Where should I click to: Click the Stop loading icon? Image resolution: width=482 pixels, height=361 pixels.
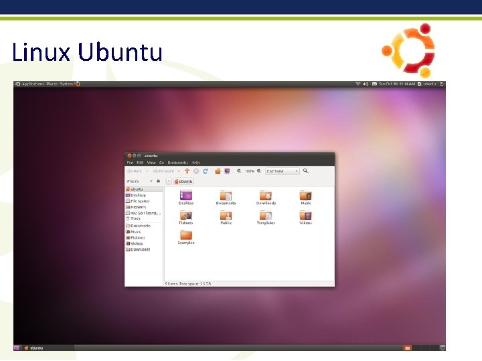(196, 171)
